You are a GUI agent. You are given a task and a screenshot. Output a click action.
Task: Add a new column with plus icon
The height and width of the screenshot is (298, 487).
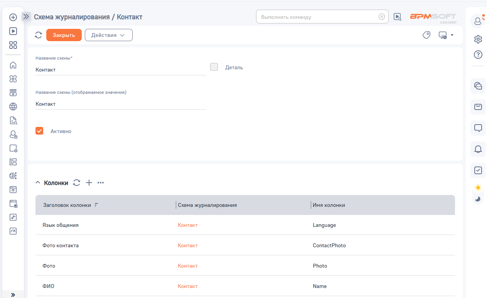coord(89,183)
